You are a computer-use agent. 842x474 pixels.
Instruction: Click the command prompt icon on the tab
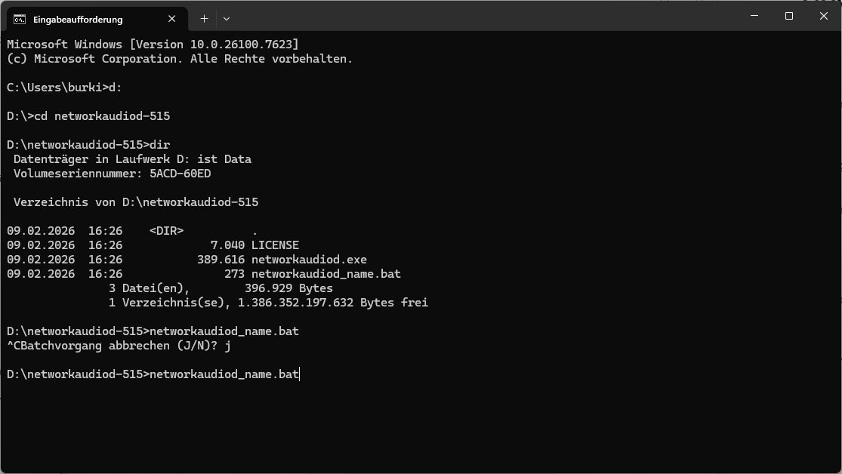(20, 19)
